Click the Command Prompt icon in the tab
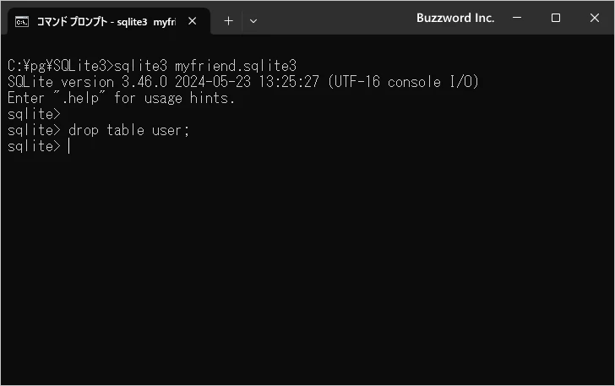This screenshot has width=615, height=386. (24, 20)
